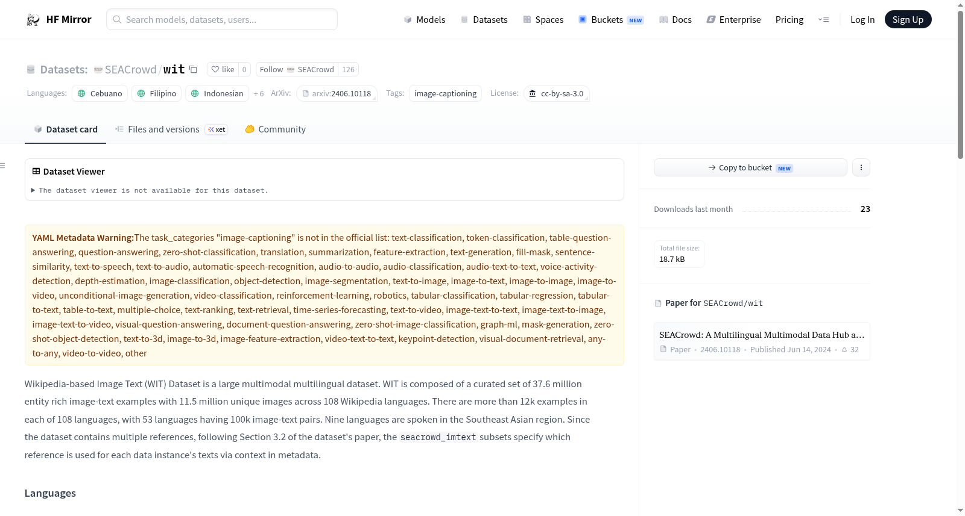Open the like count of 0

244,69
